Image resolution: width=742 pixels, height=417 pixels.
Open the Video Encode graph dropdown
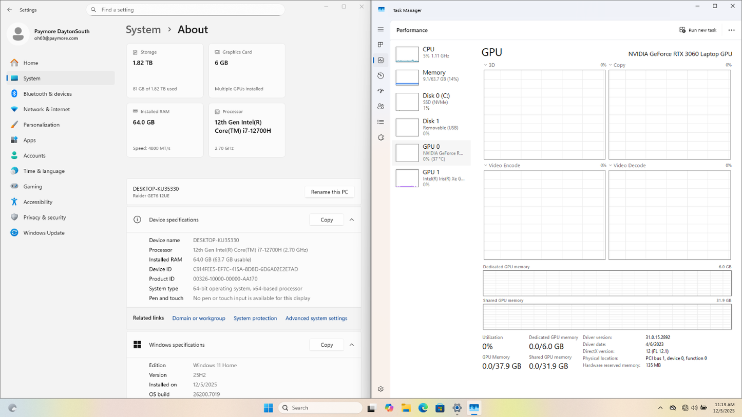[486, 166]
